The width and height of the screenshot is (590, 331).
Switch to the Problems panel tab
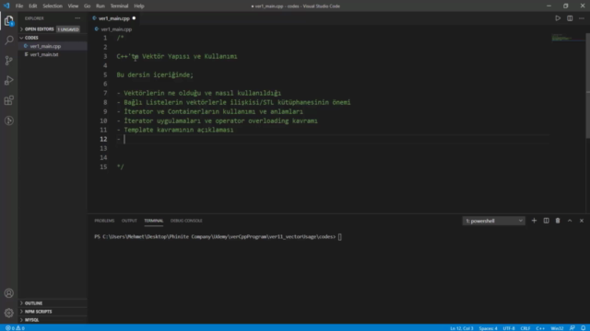[x=104, y=221]
